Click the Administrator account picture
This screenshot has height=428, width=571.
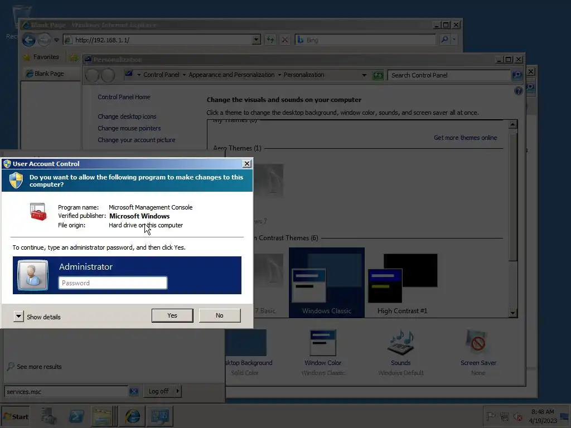[33, 275]
